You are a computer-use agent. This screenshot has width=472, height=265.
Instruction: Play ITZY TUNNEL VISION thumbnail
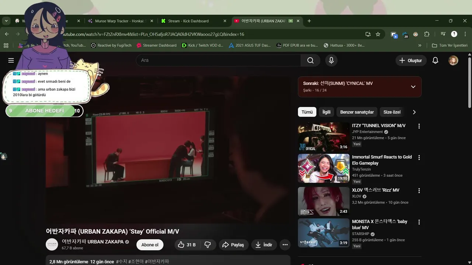click(x=323, y=137)
